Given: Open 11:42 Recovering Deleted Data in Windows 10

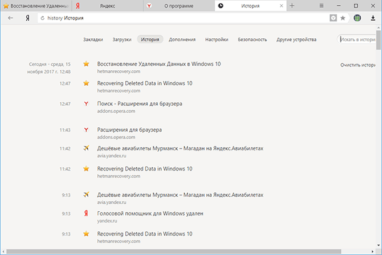Looking at the screenshot, I should [x=145, y=169].
